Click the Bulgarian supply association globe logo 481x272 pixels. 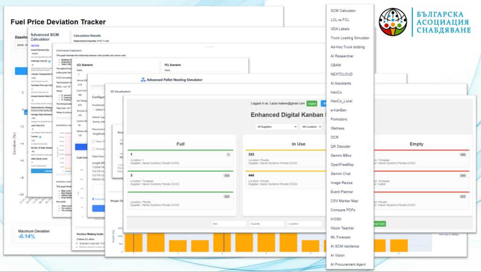tap(393, 22)
